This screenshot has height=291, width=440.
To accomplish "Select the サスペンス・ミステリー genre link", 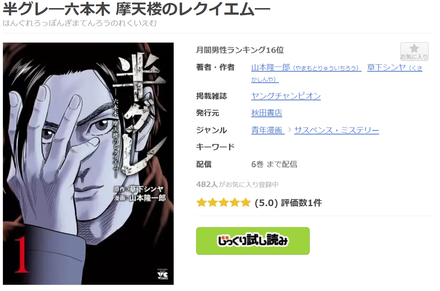I will 337,130.
